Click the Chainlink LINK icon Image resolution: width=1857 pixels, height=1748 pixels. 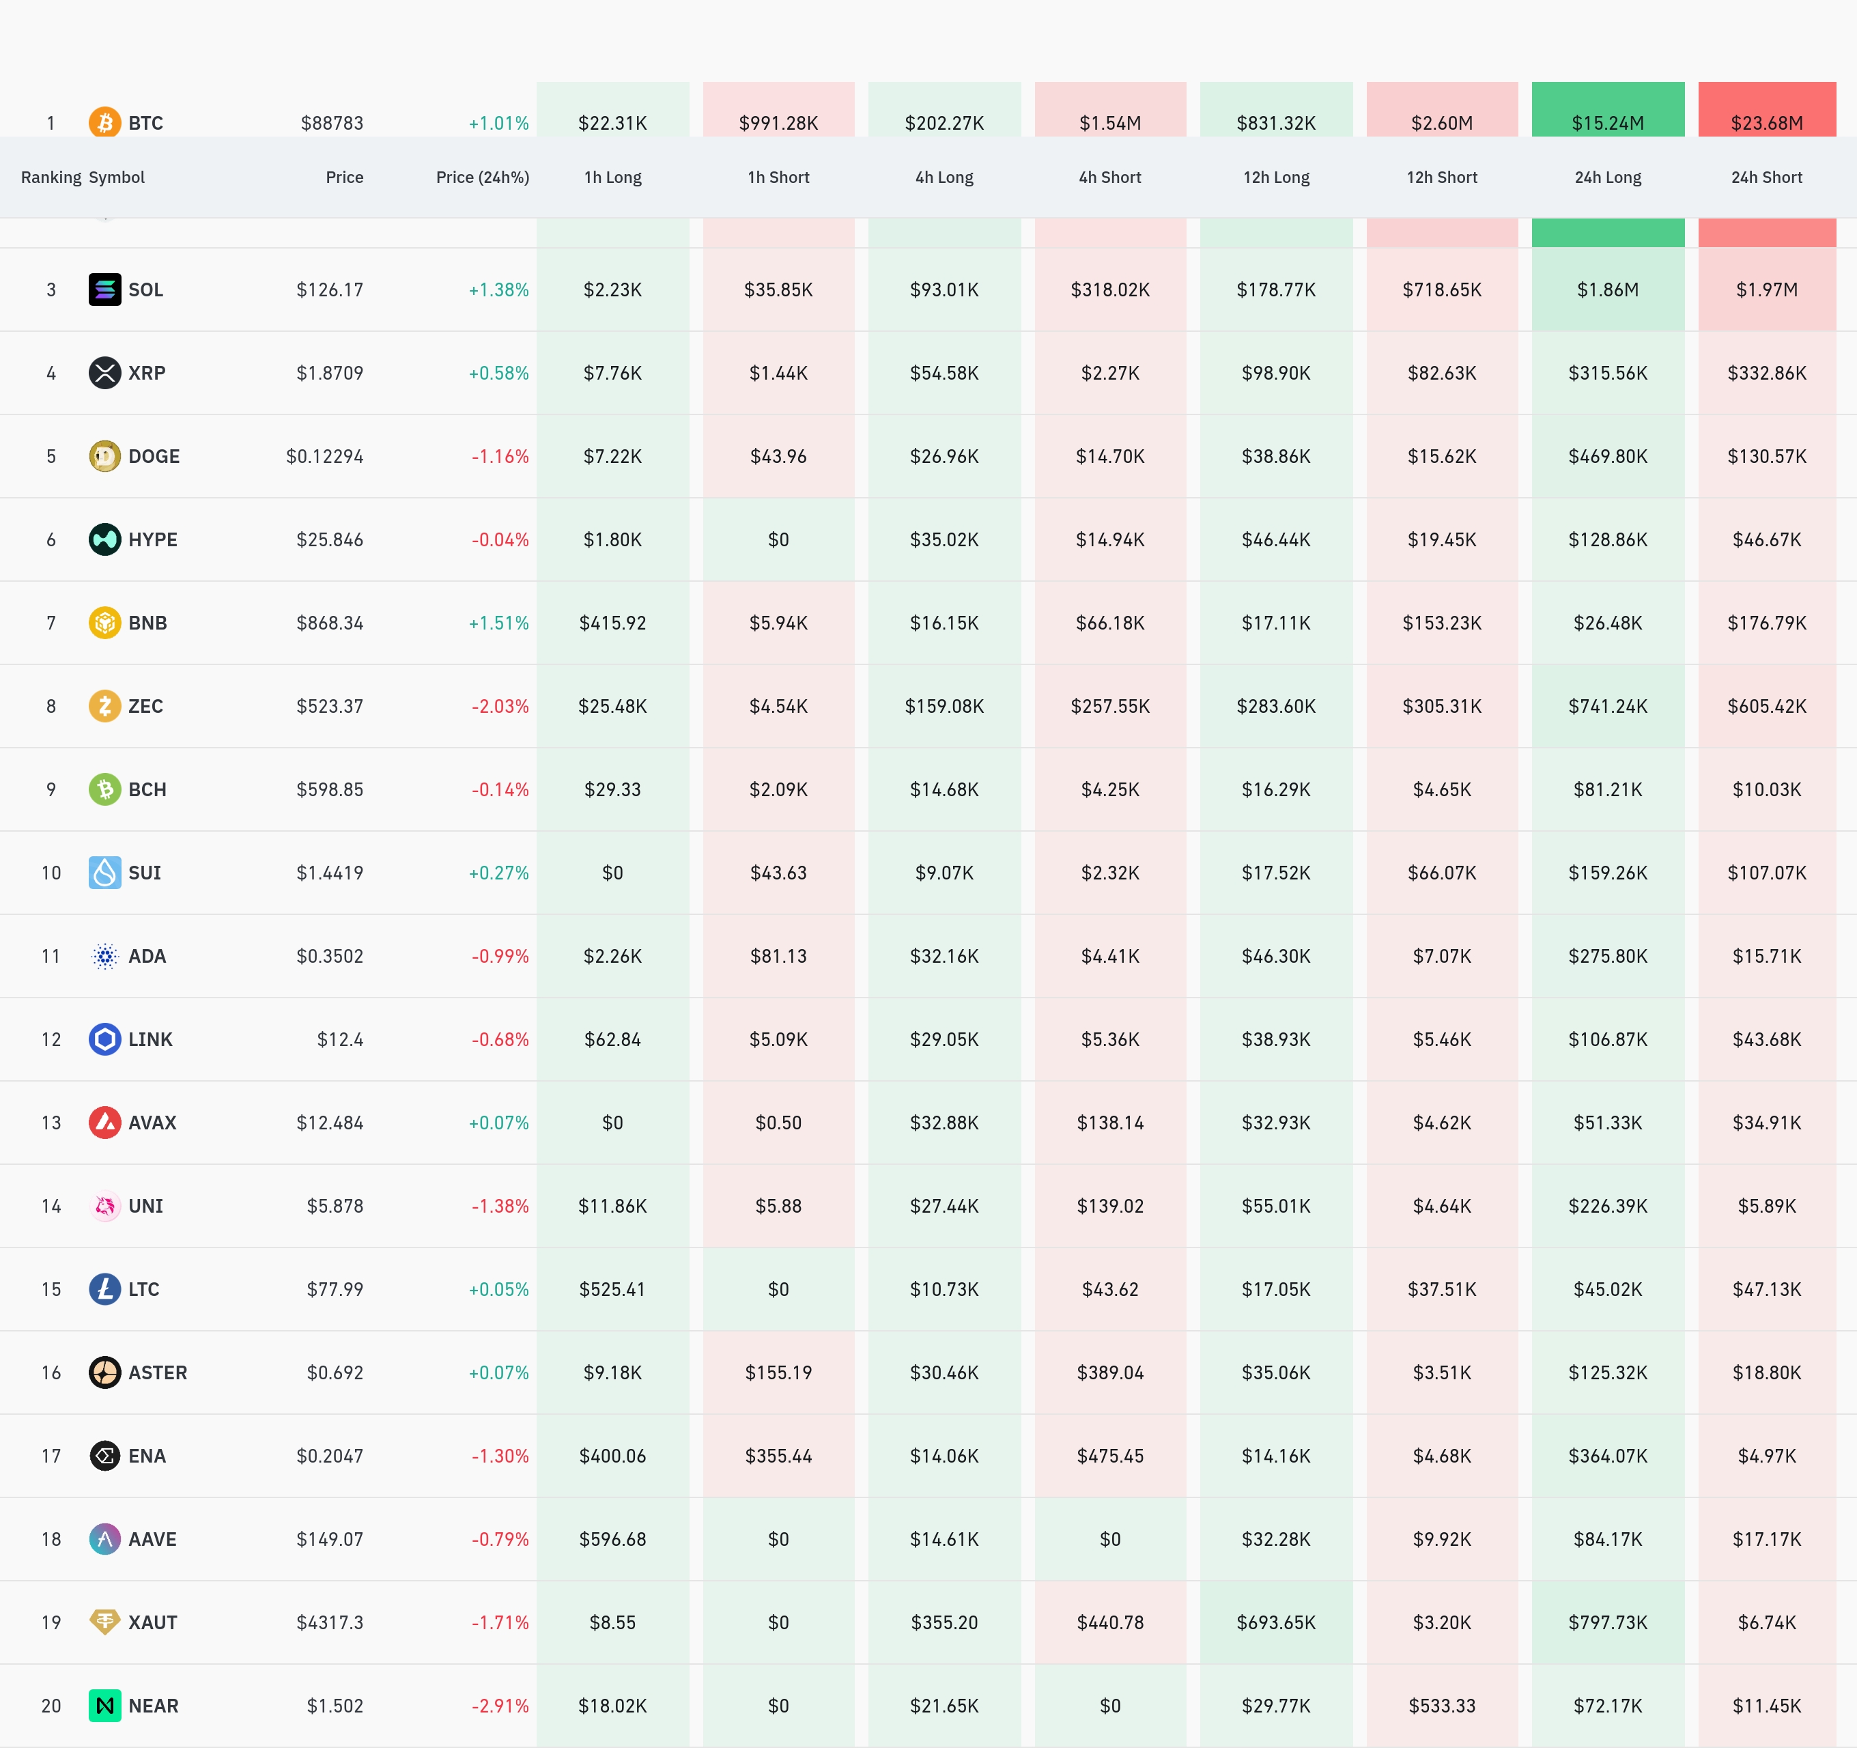coord(104,1039)
